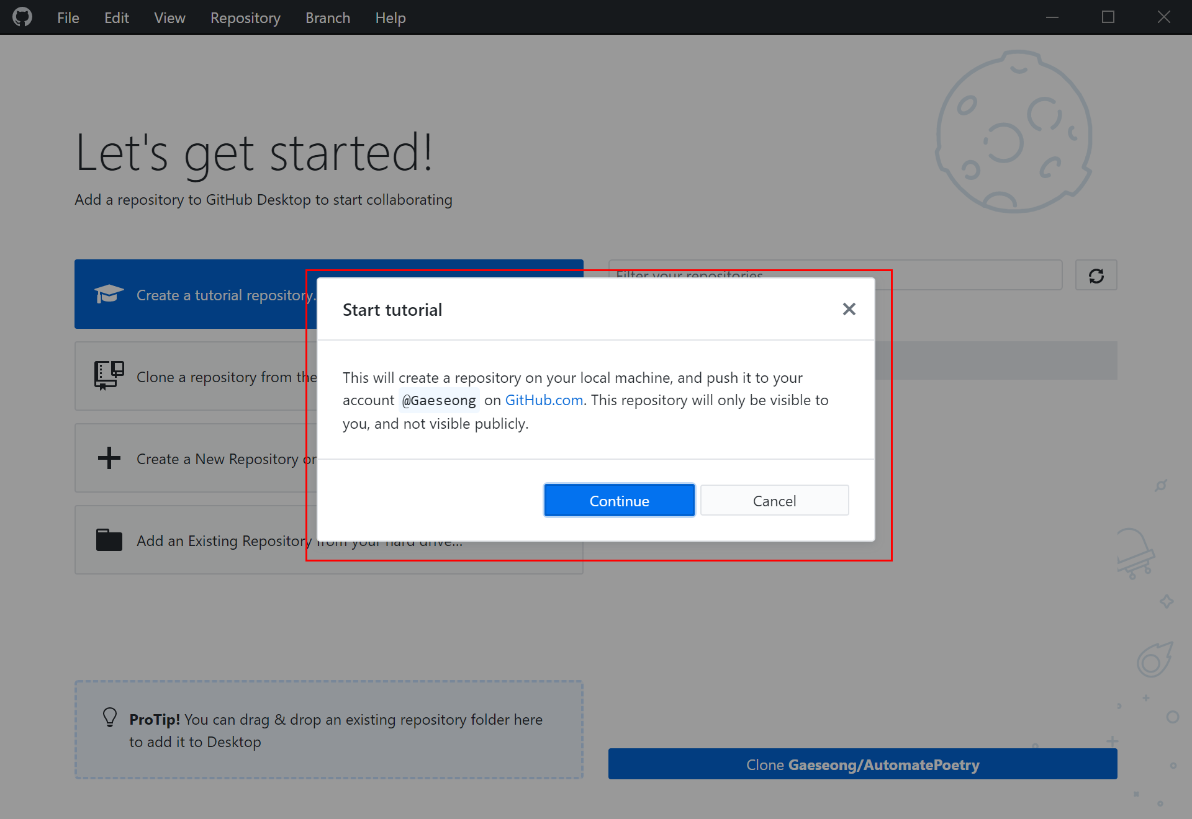Click the graduation cap tutorial icon

coord(109,294)
